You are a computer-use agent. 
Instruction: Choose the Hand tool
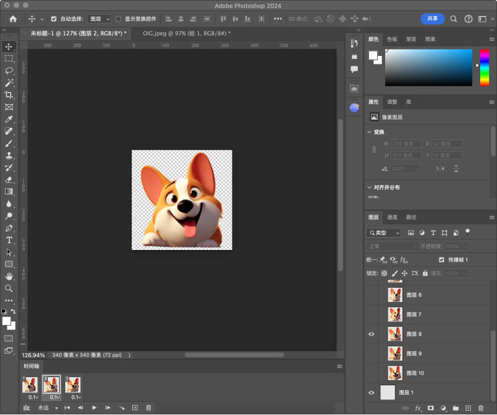[9, 276]
